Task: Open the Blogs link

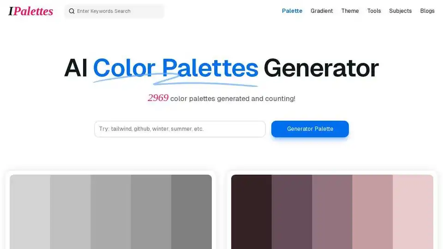Action: pos(427,11)
